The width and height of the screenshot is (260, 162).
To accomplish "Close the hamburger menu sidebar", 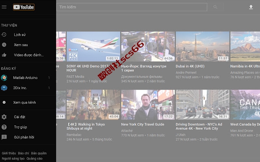I will (x=4, y=7).
